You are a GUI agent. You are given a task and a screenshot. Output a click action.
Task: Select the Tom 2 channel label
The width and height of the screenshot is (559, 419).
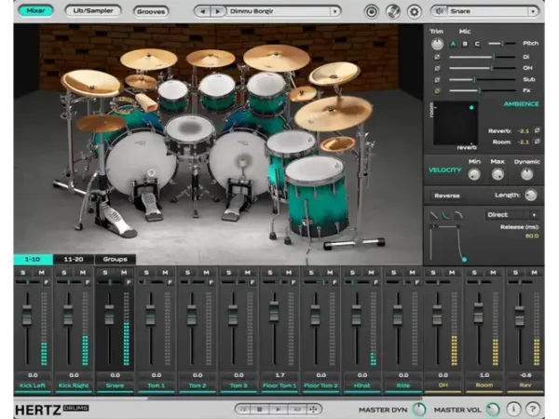(198, 385)
